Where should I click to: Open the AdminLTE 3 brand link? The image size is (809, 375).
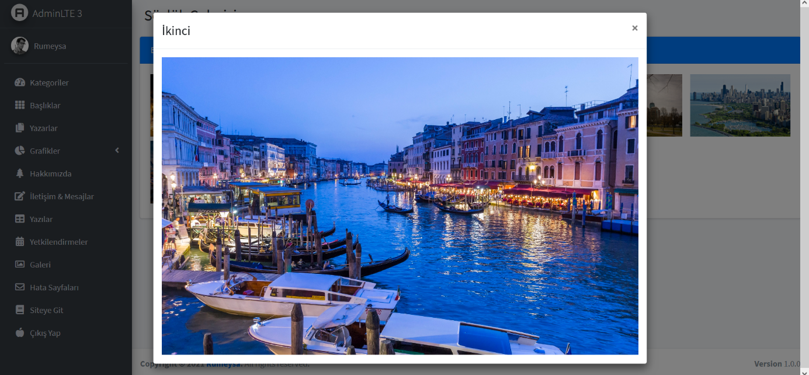(x=57, y=13)
